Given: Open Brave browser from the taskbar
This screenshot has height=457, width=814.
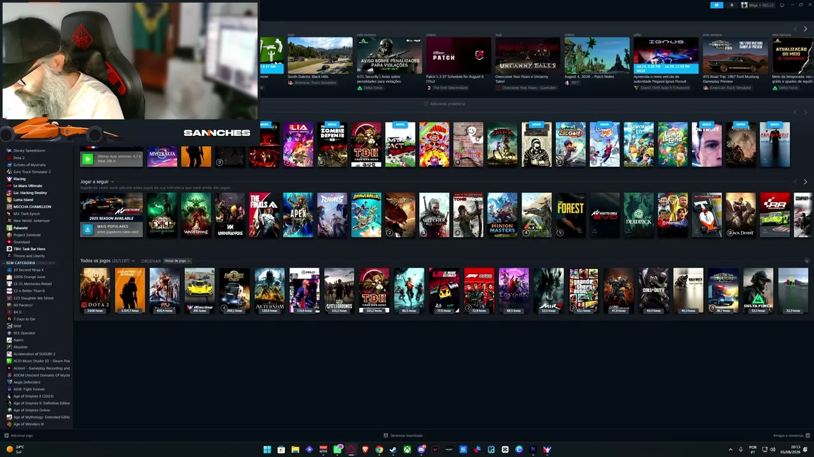Looking at the screenshot, I should (x=365, y=449).
